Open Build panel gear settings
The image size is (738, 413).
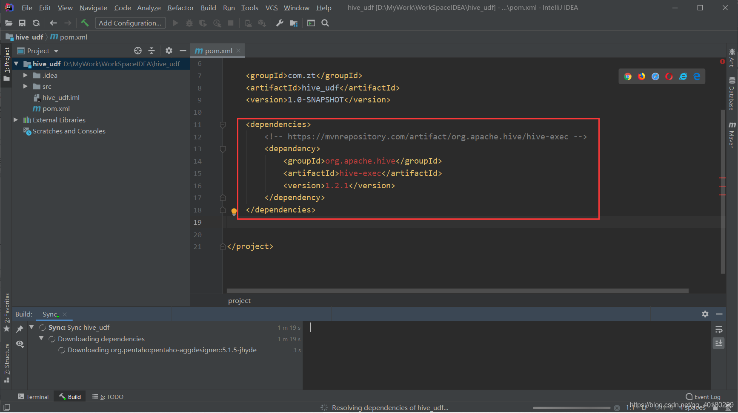click(705, 314)
